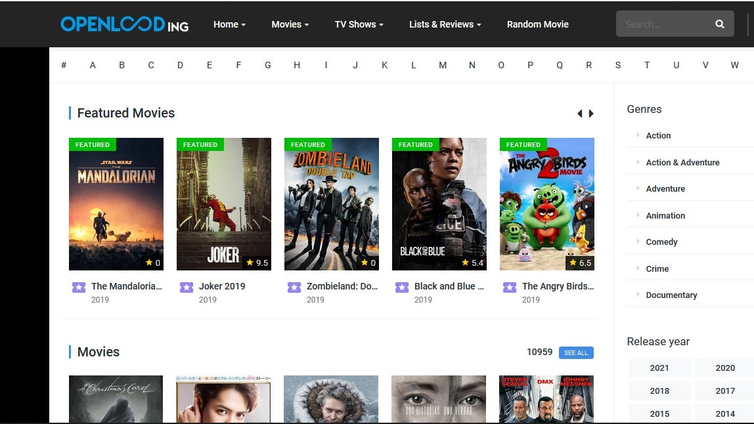The image size is (754, 424).
Task: Open The Mandalorian featured poster
Action: [116, 204]
